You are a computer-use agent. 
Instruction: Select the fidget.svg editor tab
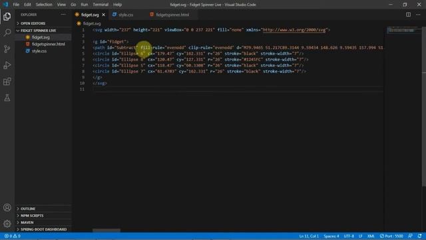point(90,15)
